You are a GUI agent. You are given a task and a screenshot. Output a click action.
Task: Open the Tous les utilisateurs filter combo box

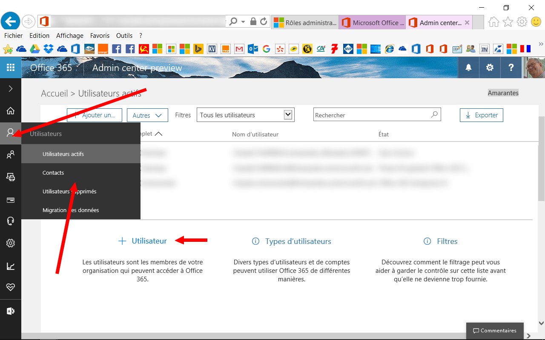point(246,115)
